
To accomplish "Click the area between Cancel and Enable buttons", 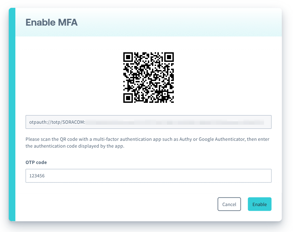I will coord(245,204).
